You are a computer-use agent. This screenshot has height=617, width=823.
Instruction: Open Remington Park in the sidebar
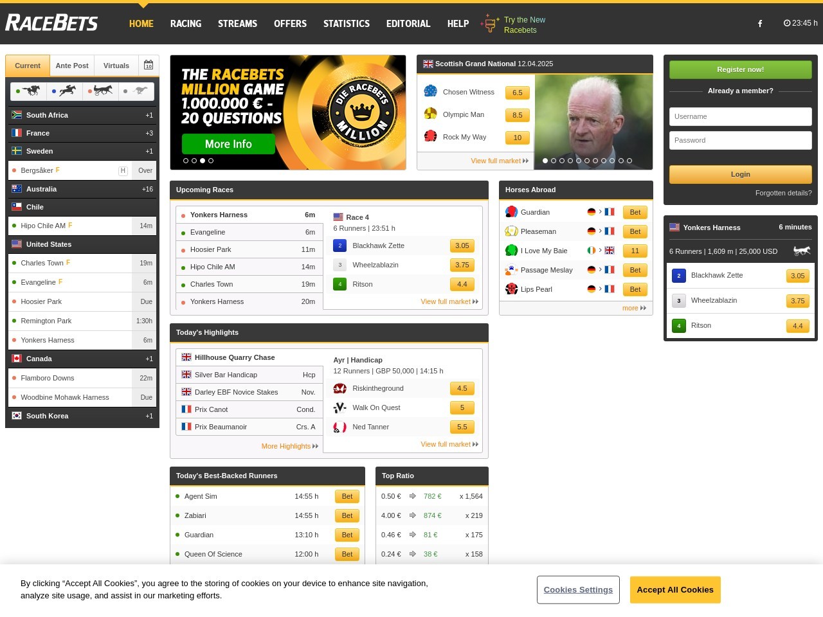tap(82, 321)
